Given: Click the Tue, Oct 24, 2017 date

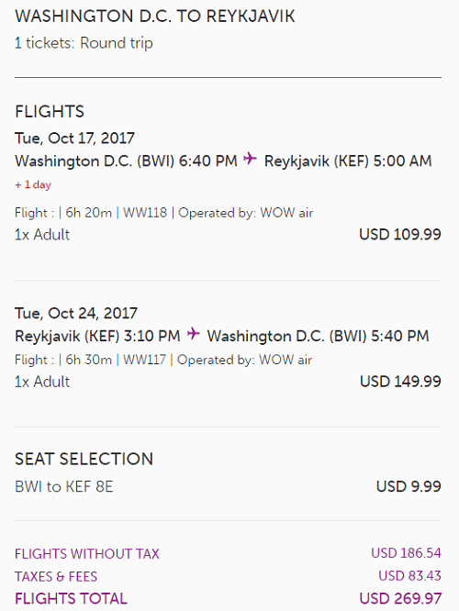Looking at the screenshot, I should tap(76, 313).
